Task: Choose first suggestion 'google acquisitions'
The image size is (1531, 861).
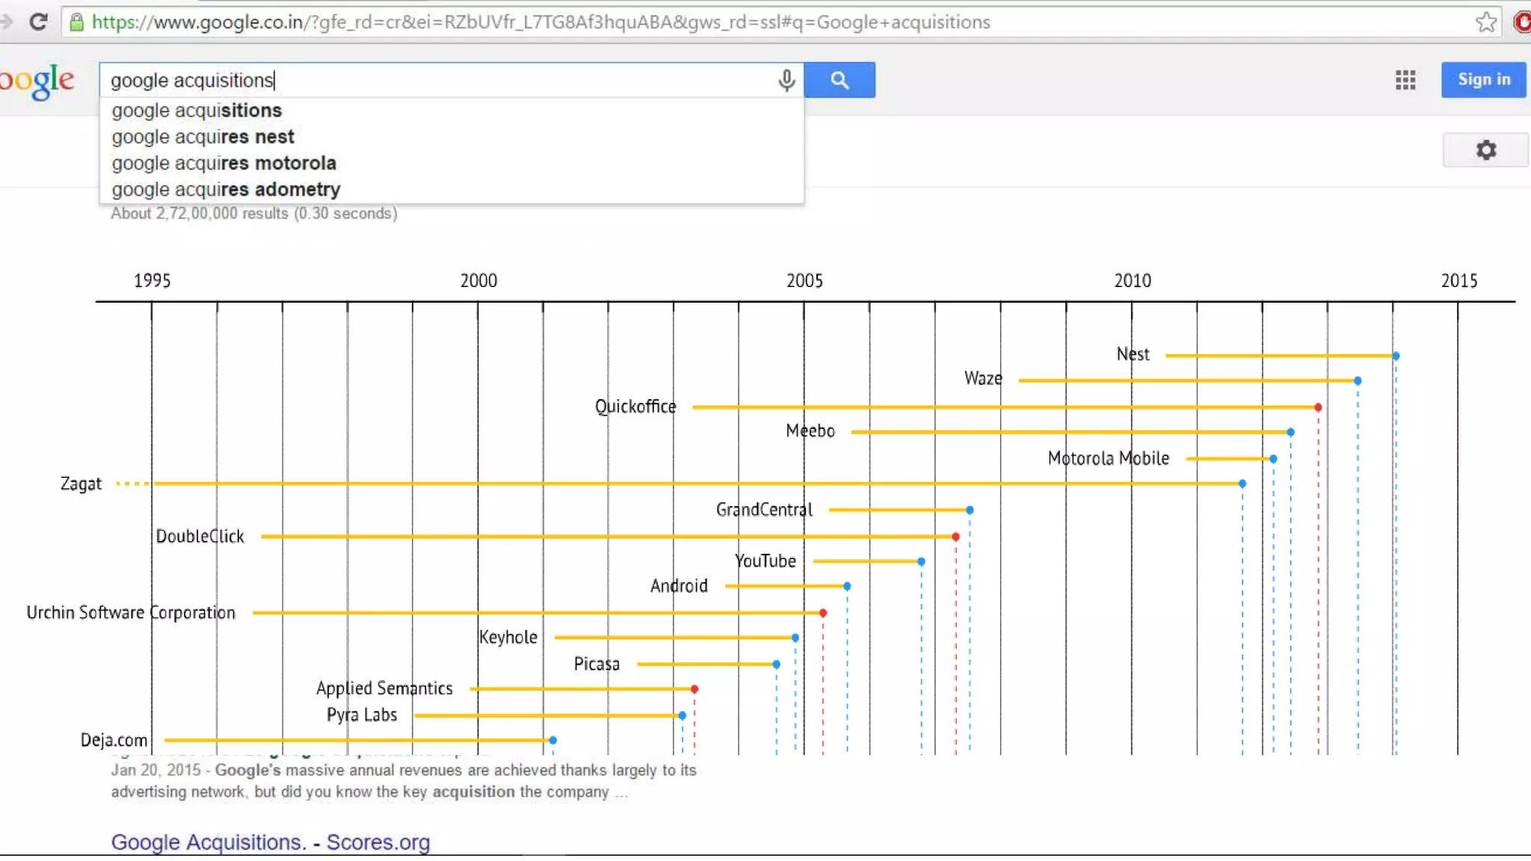Action: (x=197, y=111)
